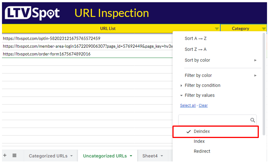Open the all sheets list icon
The image size is (269, 164).
pos(14,156)
